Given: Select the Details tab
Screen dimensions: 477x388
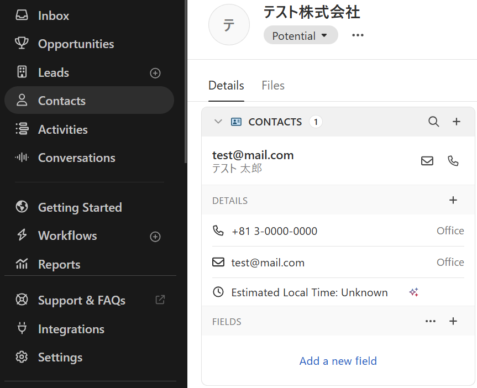Looking at the screenshot, I should (x=226, y=86).
